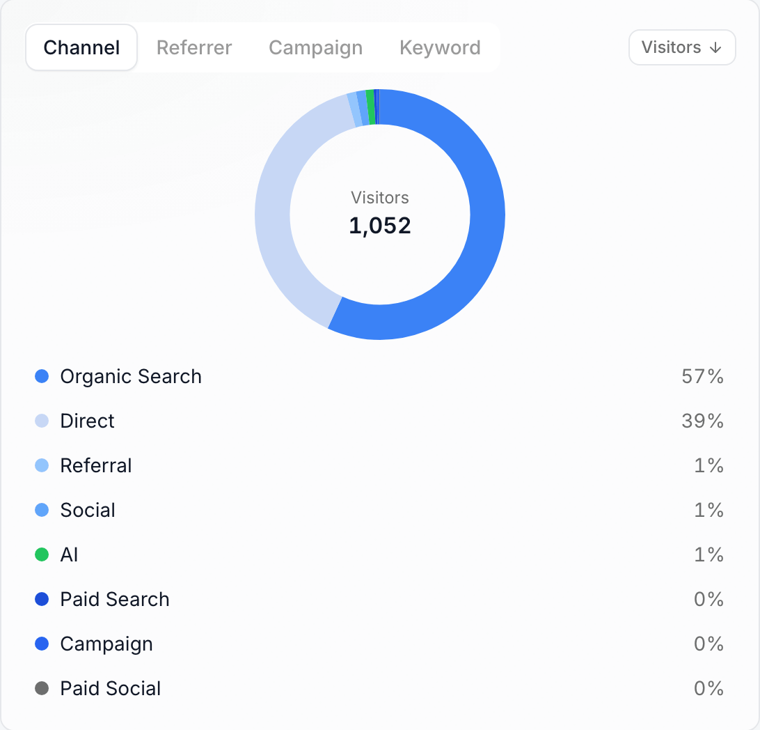Viewport: 760px width, 730px height.
Task: Click the 57% value for Organic Search
Action: tap(702, 376)
